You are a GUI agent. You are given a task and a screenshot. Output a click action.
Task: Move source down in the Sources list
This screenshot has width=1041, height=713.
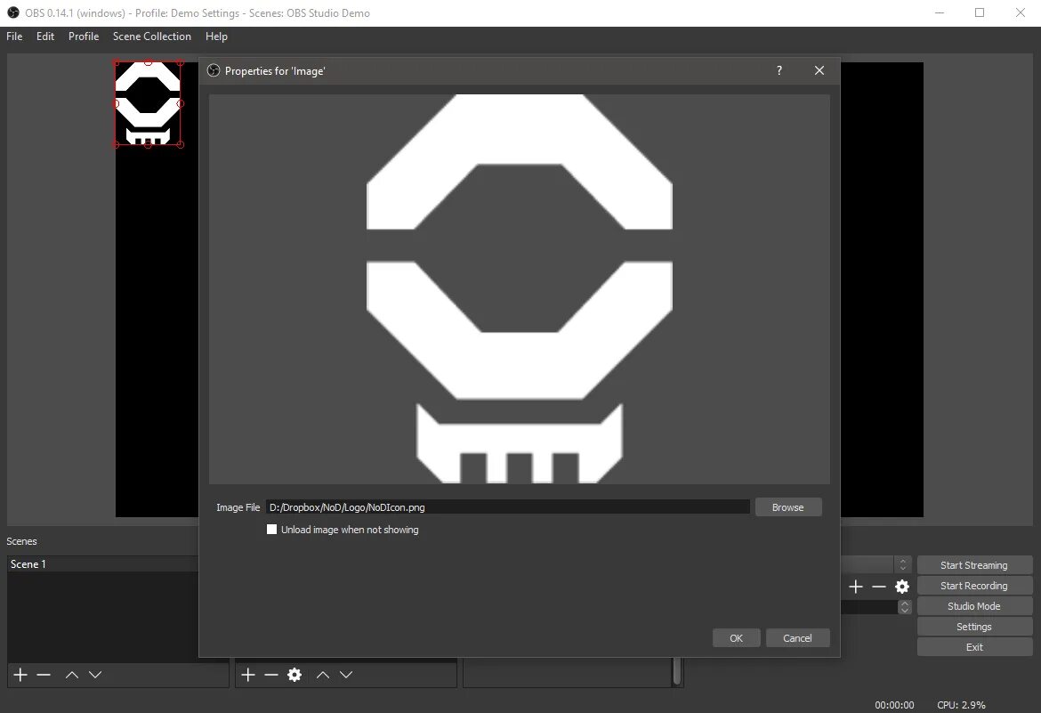pyautogui.click(x=346, y=675)
